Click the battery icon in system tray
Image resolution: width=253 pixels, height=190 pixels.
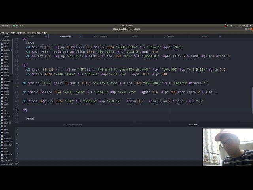pyautogui.click(x=247, y=25)
